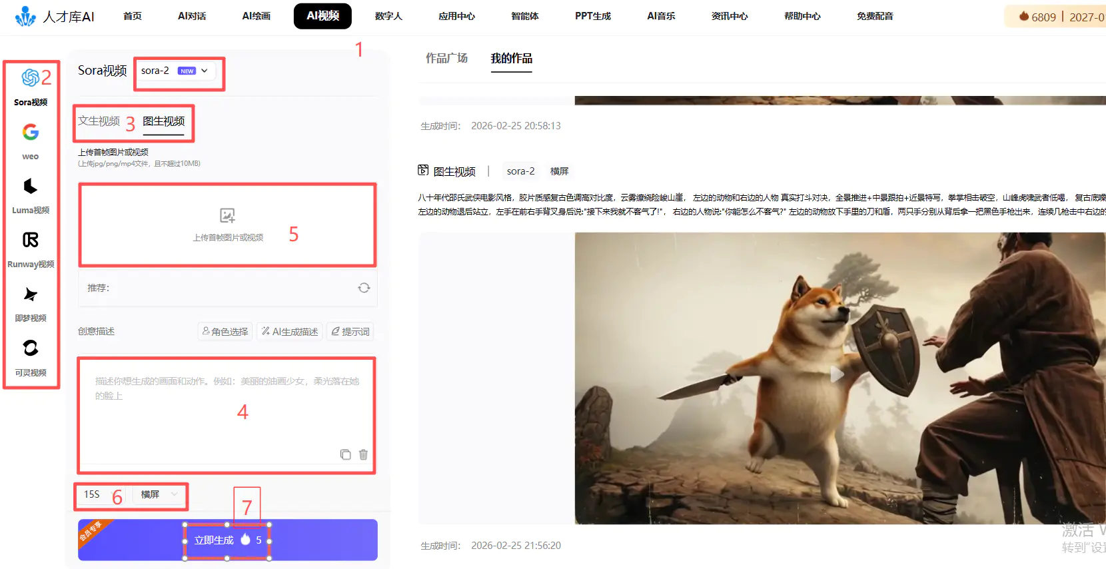Viewport: 1106px width, 569px height.
Task: Select Sora视频 in the sidebar
Action: click(30, 86)
